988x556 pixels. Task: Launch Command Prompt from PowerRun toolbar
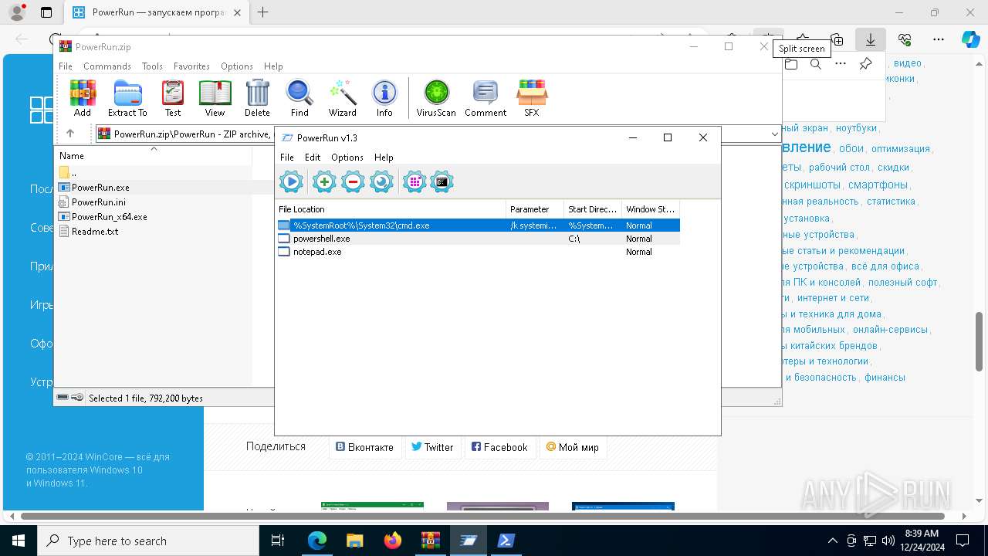[x=442, y=182]
